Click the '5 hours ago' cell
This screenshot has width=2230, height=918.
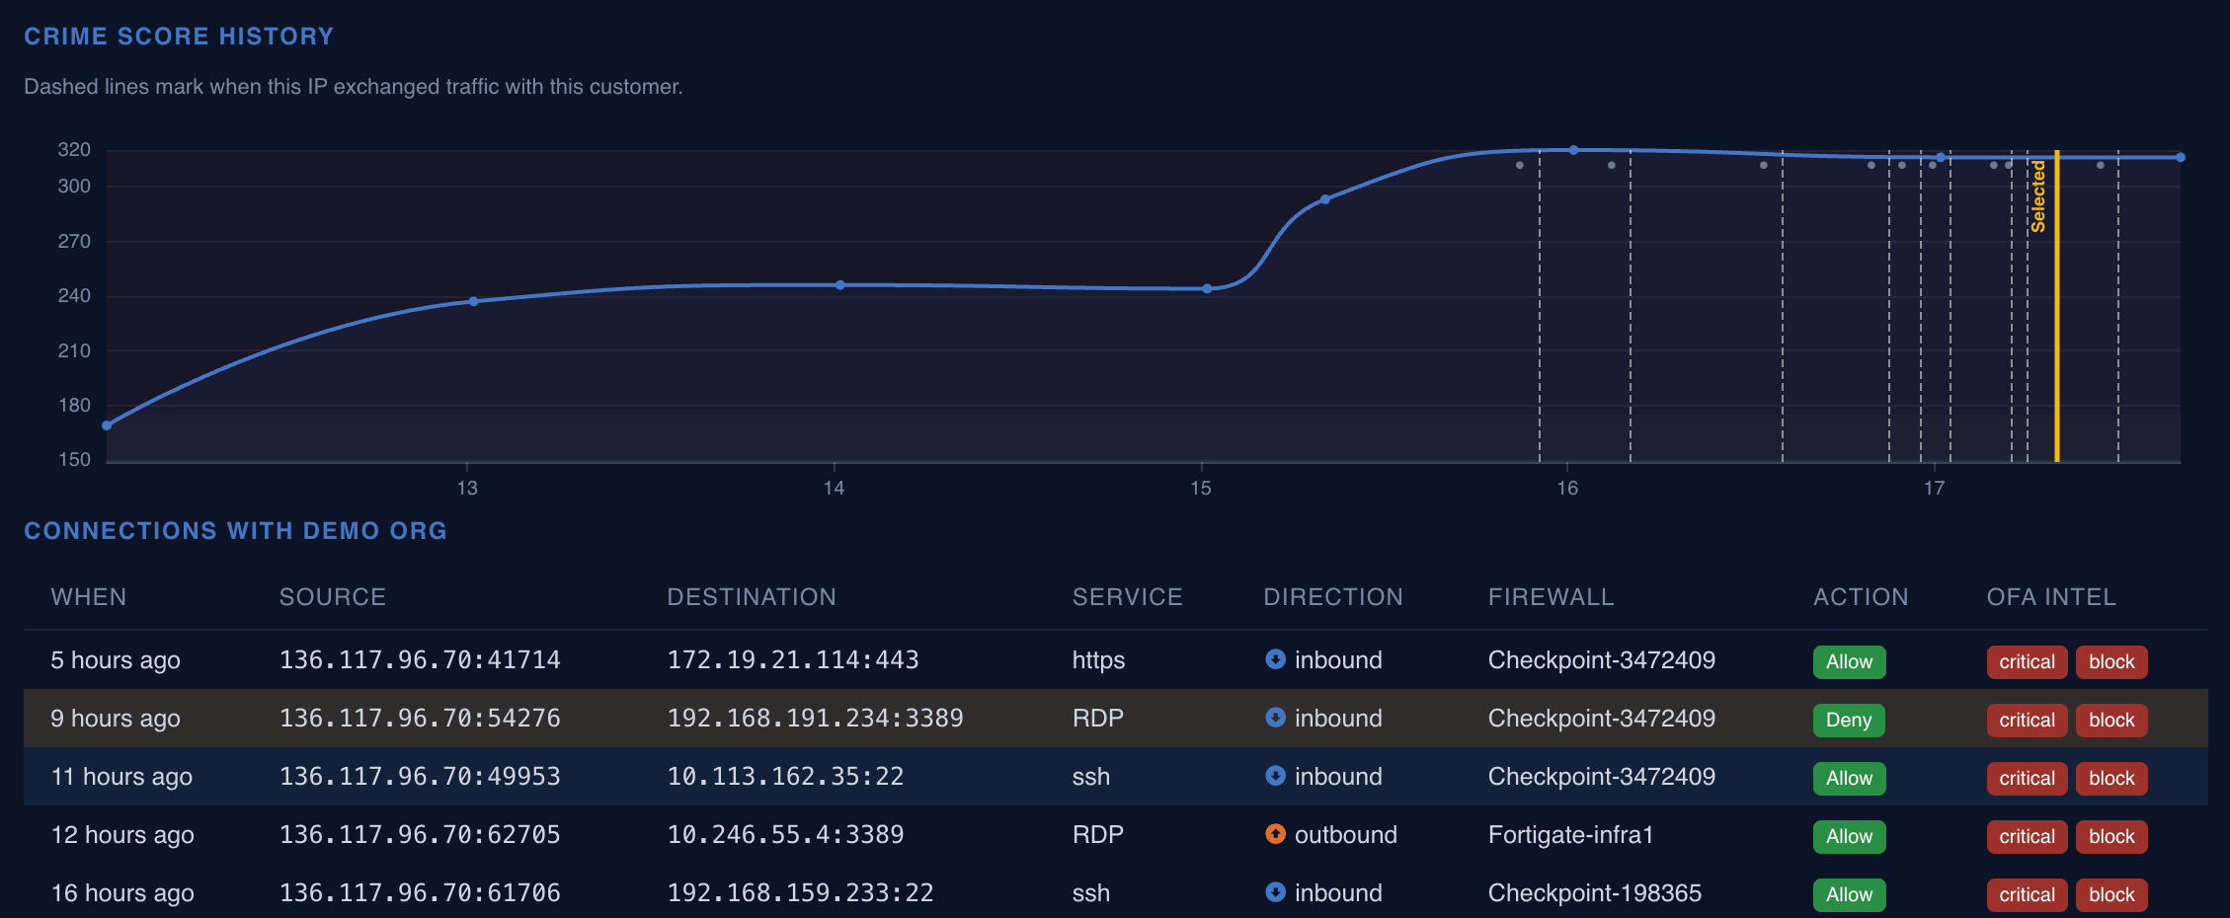tap(116, 659)
